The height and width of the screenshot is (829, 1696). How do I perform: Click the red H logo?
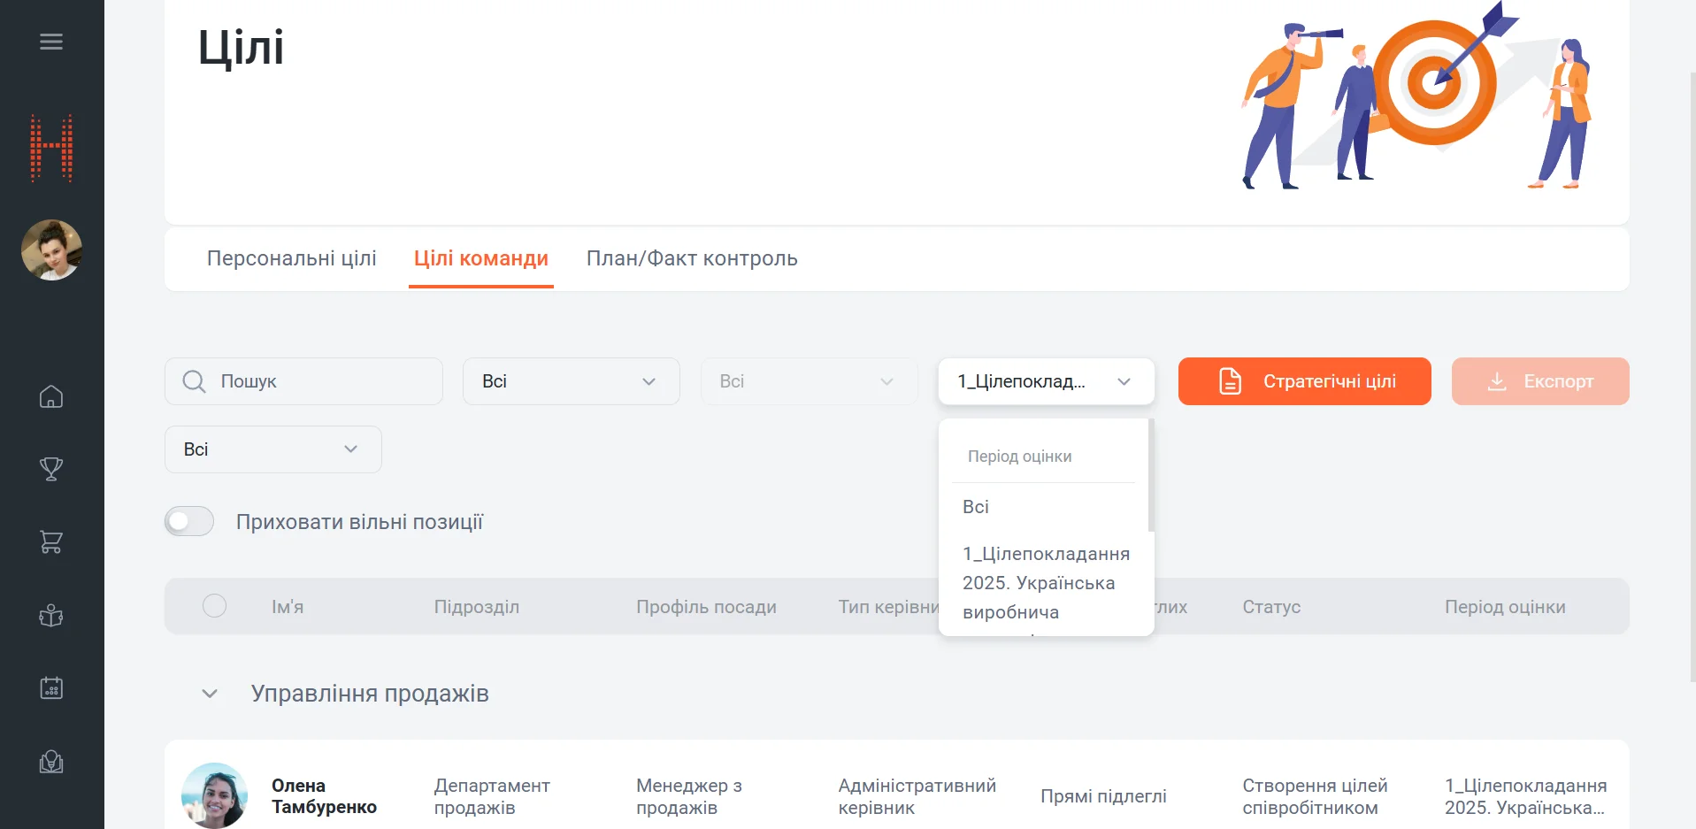click(51, 149)
